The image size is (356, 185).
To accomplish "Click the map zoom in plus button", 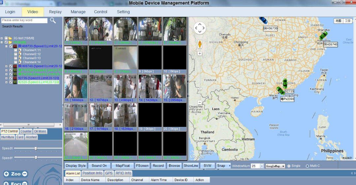I will pyautogui.click(x=200, y=53).
